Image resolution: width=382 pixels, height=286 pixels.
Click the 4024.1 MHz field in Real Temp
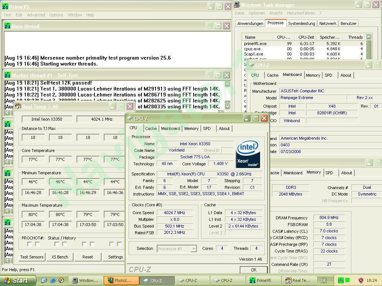coord(101,119)
